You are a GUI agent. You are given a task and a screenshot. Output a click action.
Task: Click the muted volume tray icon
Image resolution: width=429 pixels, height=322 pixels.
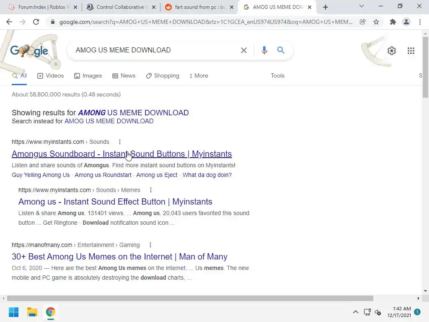pyautogui.click(x=378, y=312)
